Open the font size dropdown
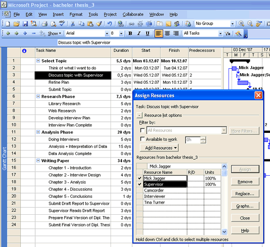Image resolution: width=270 pixels, height=247 pixels. click(121, 33)
